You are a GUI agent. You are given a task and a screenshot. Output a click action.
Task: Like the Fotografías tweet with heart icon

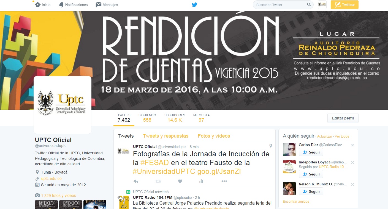pos(180,181)
